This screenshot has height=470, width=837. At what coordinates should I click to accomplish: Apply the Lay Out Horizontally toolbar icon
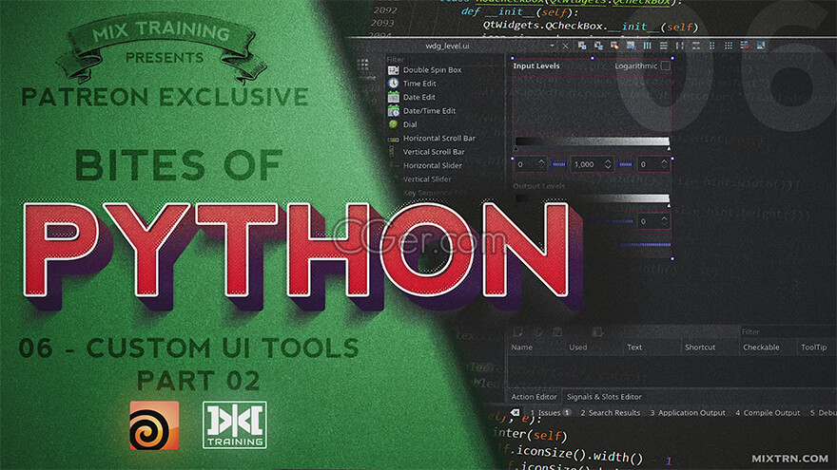coord(647,46)
